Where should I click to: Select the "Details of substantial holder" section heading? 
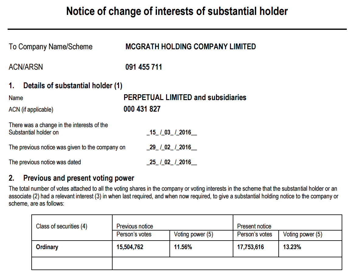(x=73, y=86)
